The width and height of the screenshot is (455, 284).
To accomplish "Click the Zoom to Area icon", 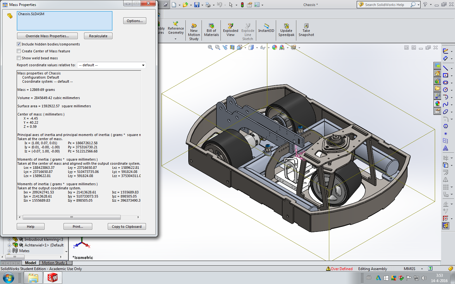I will pyautogui.click(x=217, y=47).
